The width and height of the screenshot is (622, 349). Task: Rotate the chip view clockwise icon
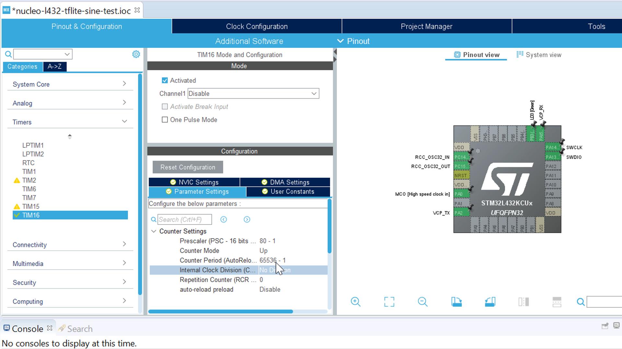pos(456,302)
